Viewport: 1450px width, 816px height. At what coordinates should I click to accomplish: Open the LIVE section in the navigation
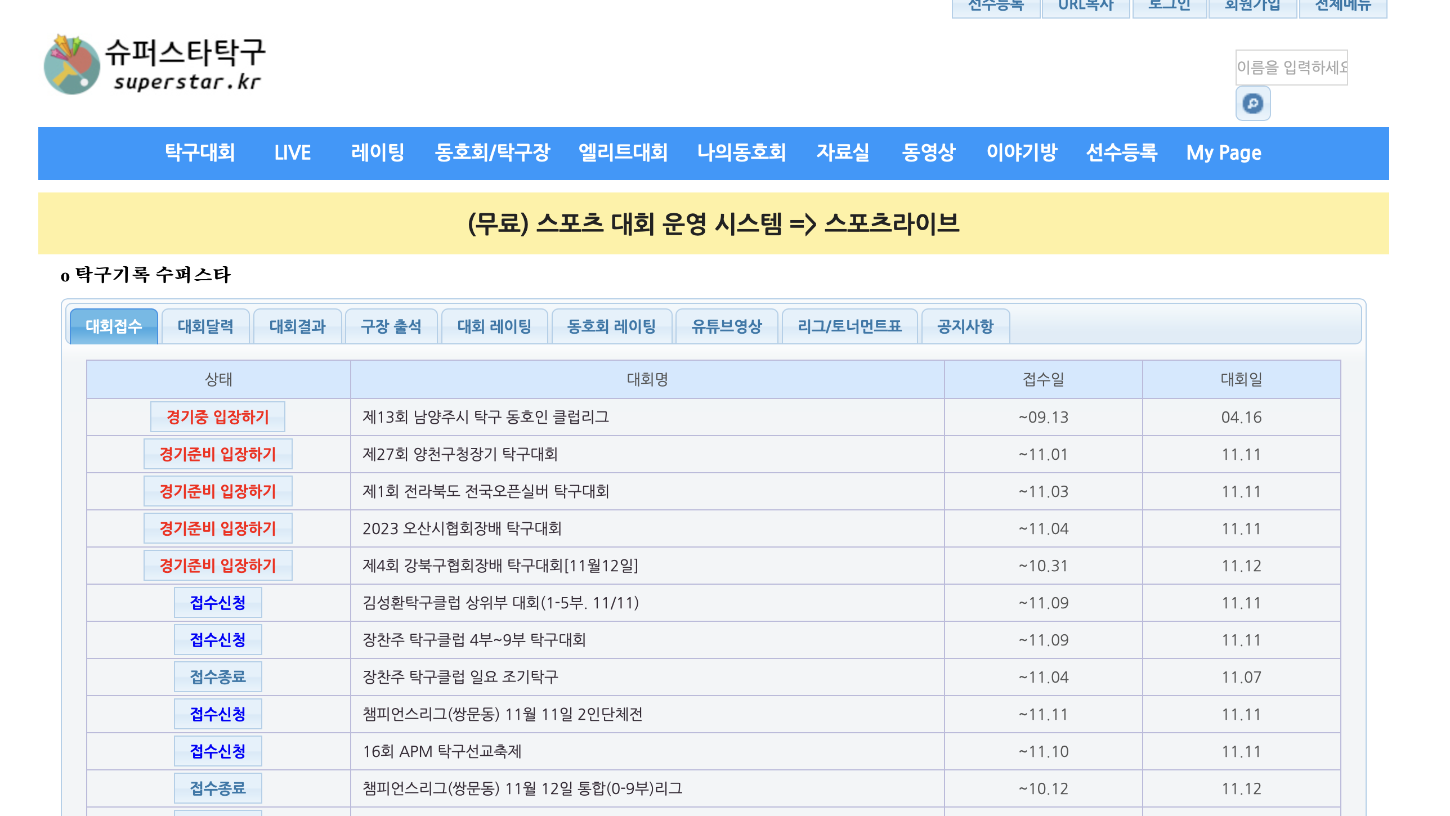tap(293, 153)
